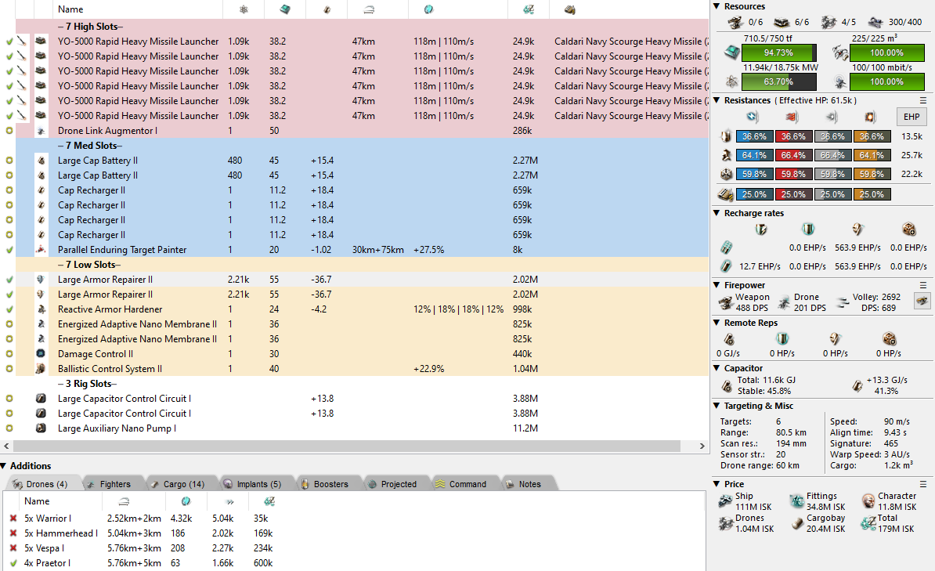935x571 pixels.
Task: Click the Name column header in fitting list
Action: pos(70,9)
